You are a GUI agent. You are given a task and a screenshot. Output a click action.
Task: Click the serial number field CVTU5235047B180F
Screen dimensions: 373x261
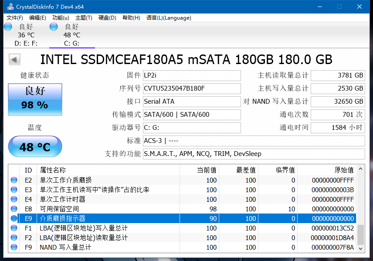click(x=192, y=88)
